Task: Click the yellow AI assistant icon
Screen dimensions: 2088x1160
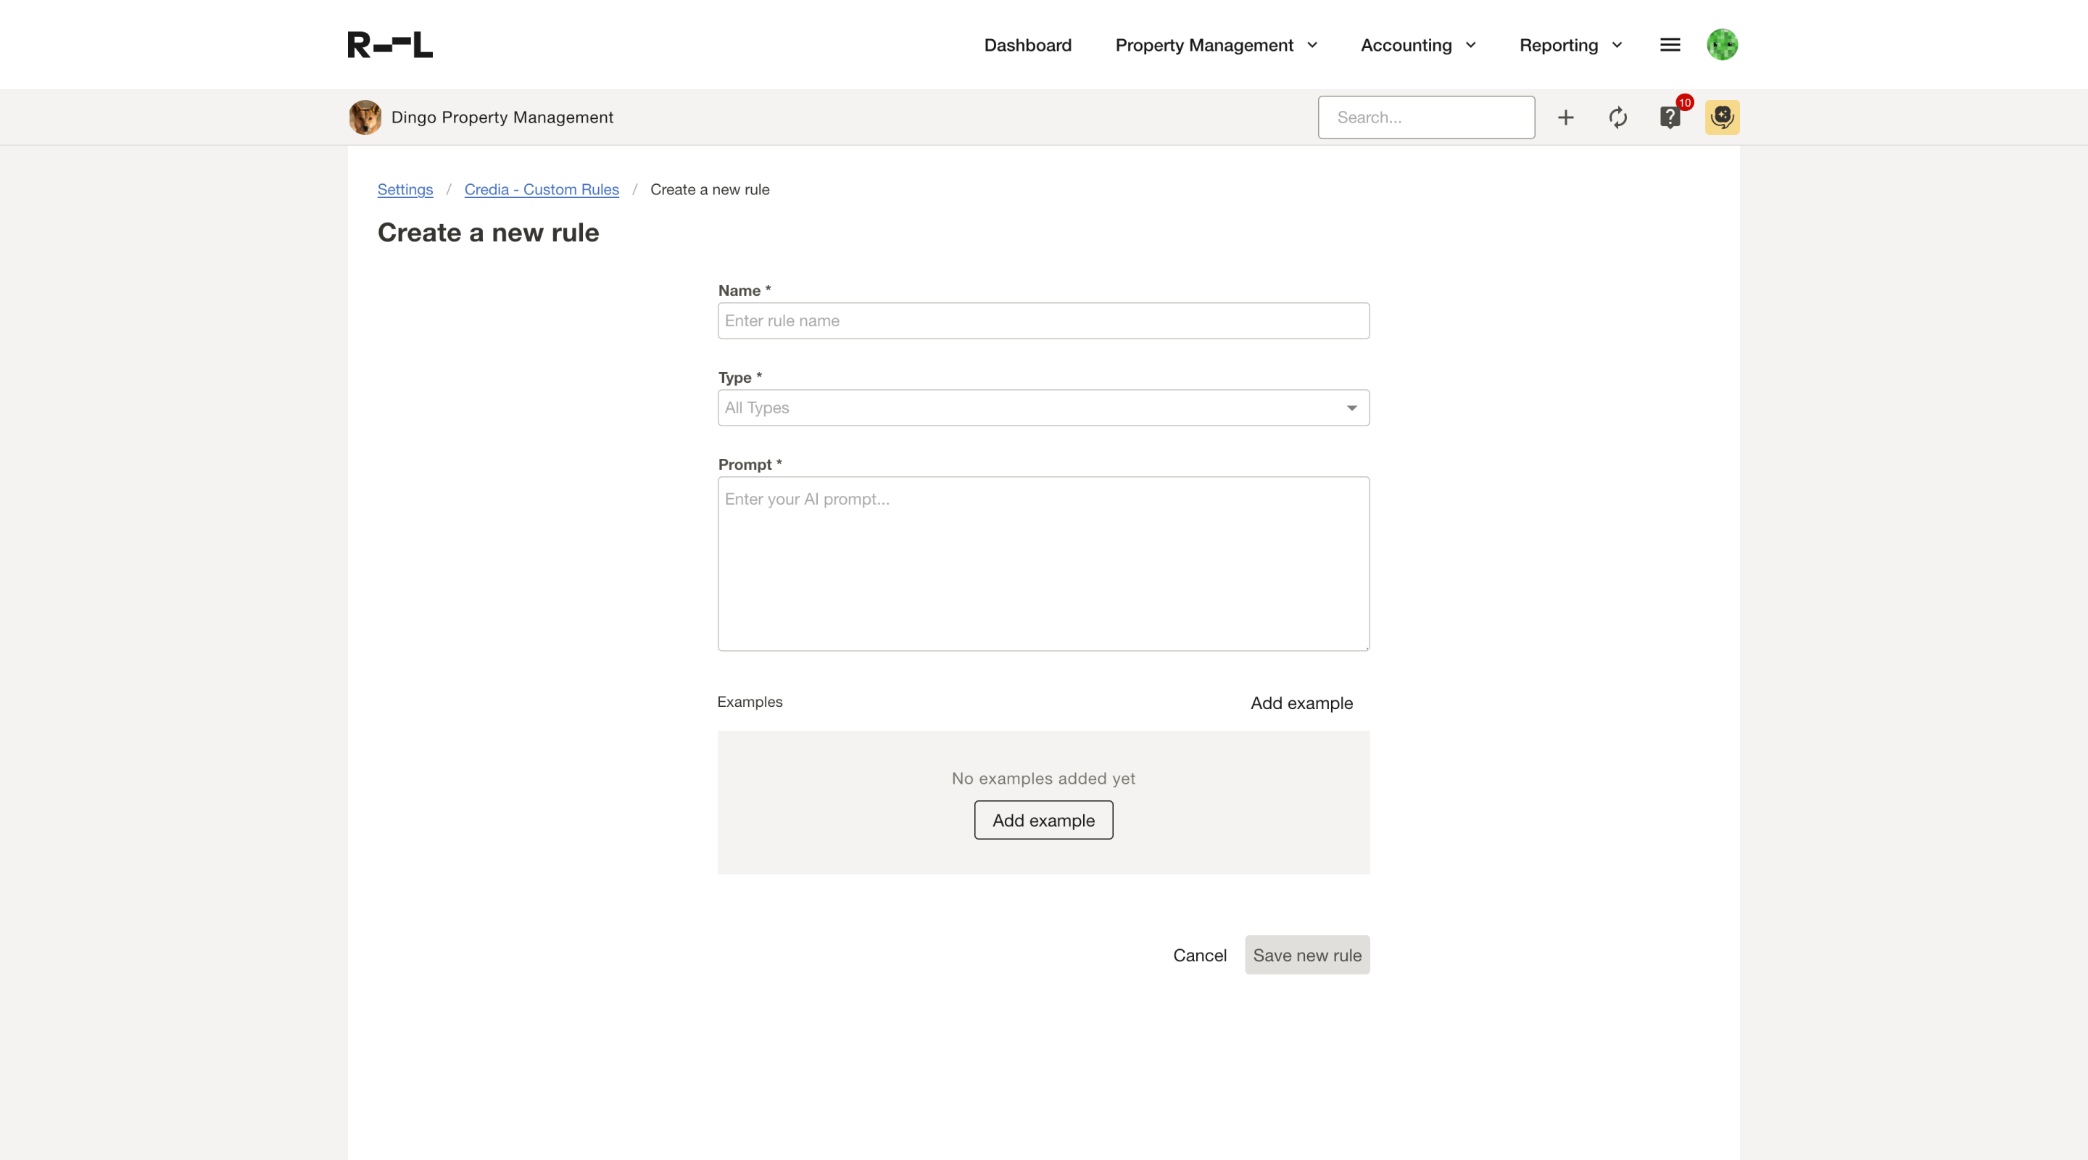Action: click(x=1722, y=117)
